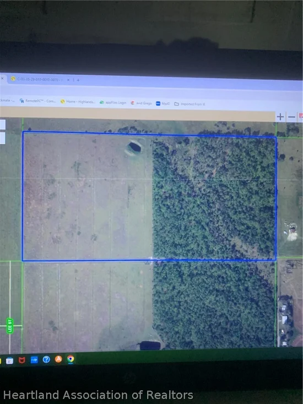
Task: Open a new browser tab with plus
Action: (x=78, y=80)
